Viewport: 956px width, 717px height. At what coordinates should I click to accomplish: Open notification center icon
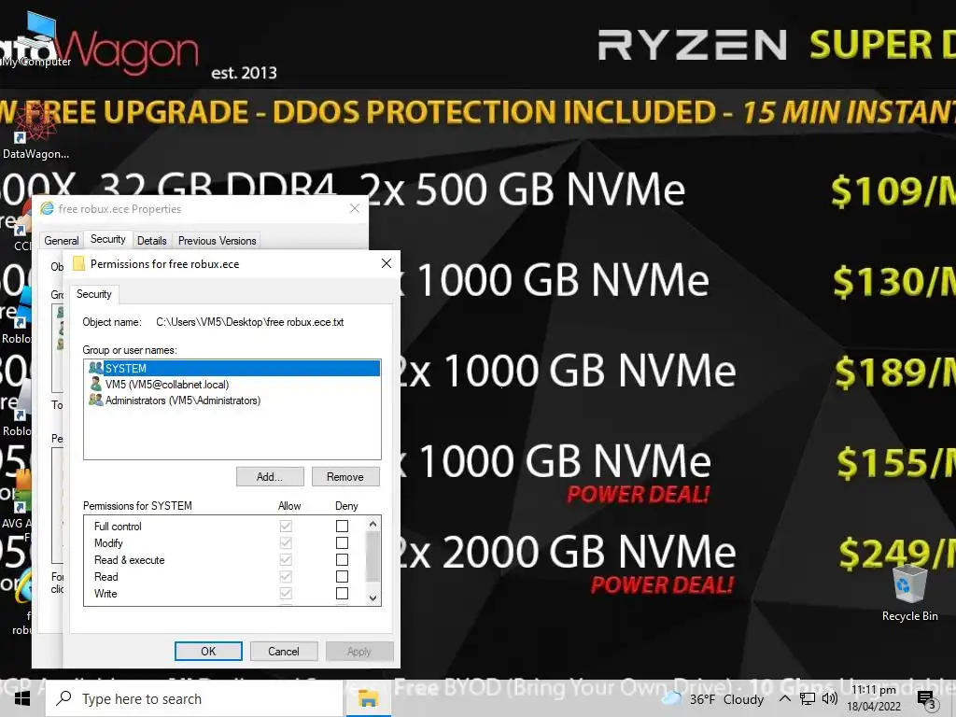point(925,699)
